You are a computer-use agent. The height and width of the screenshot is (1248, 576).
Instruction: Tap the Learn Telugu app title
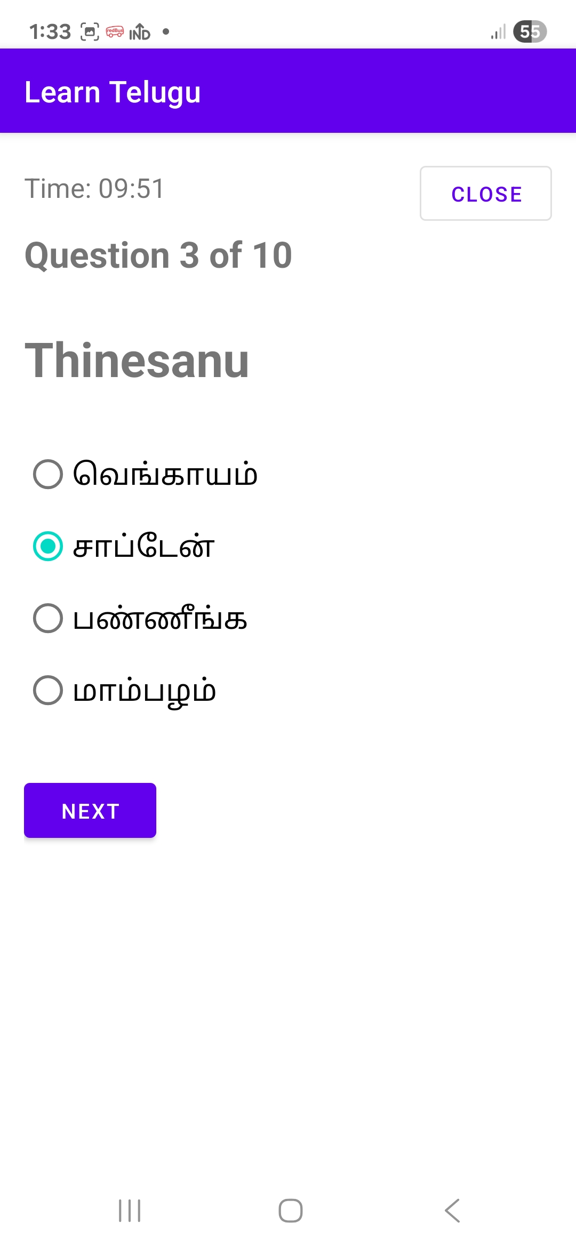click(x=113, y=92)
